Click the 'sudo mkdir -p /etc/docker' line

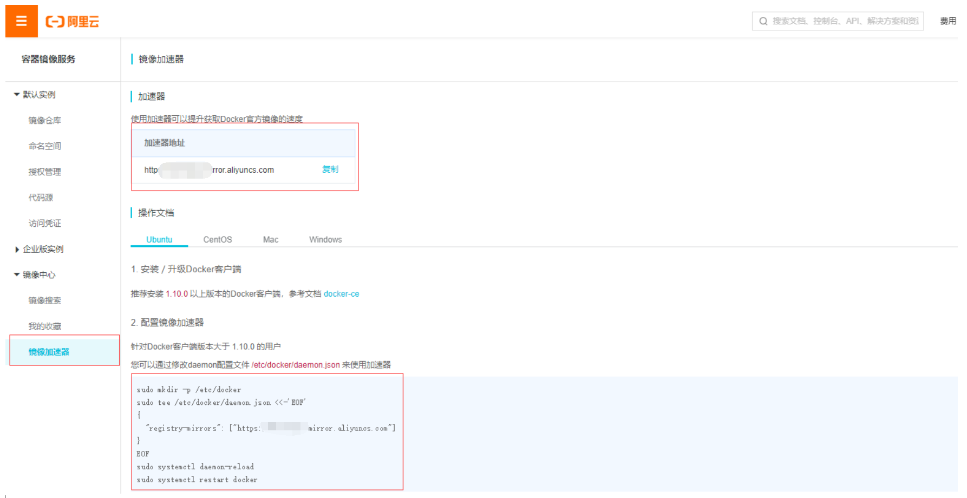(189, 390)
